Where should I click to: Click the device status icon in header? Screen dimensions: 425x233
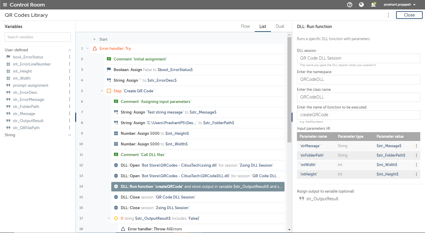(x=373, y=4)
